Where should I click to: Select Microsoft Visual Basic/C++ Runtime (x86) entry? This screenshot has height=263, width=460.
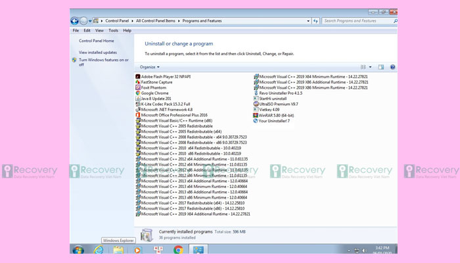pyautogui.click(x=174, y=120)
